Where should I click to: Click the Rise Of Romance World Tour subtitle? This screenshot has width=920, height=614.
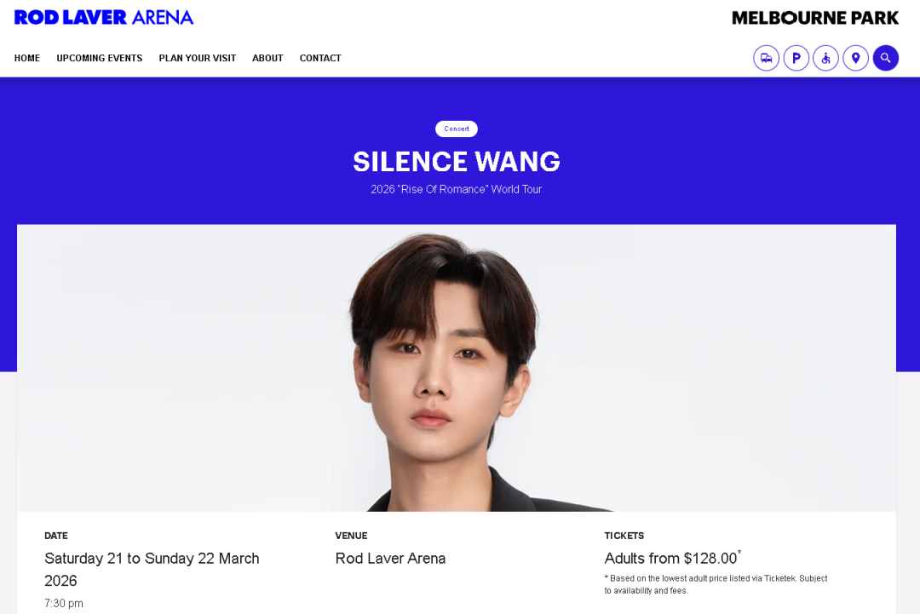click(x=457, y=189)
